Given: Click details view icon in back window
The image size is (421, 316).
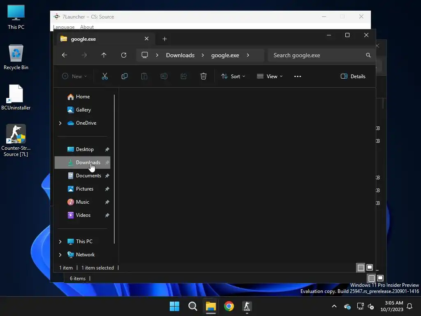Looking at the screenshot, I should point(371,278).
